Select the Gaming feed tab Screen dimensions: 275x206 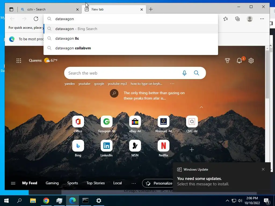(x=52, y=183)
